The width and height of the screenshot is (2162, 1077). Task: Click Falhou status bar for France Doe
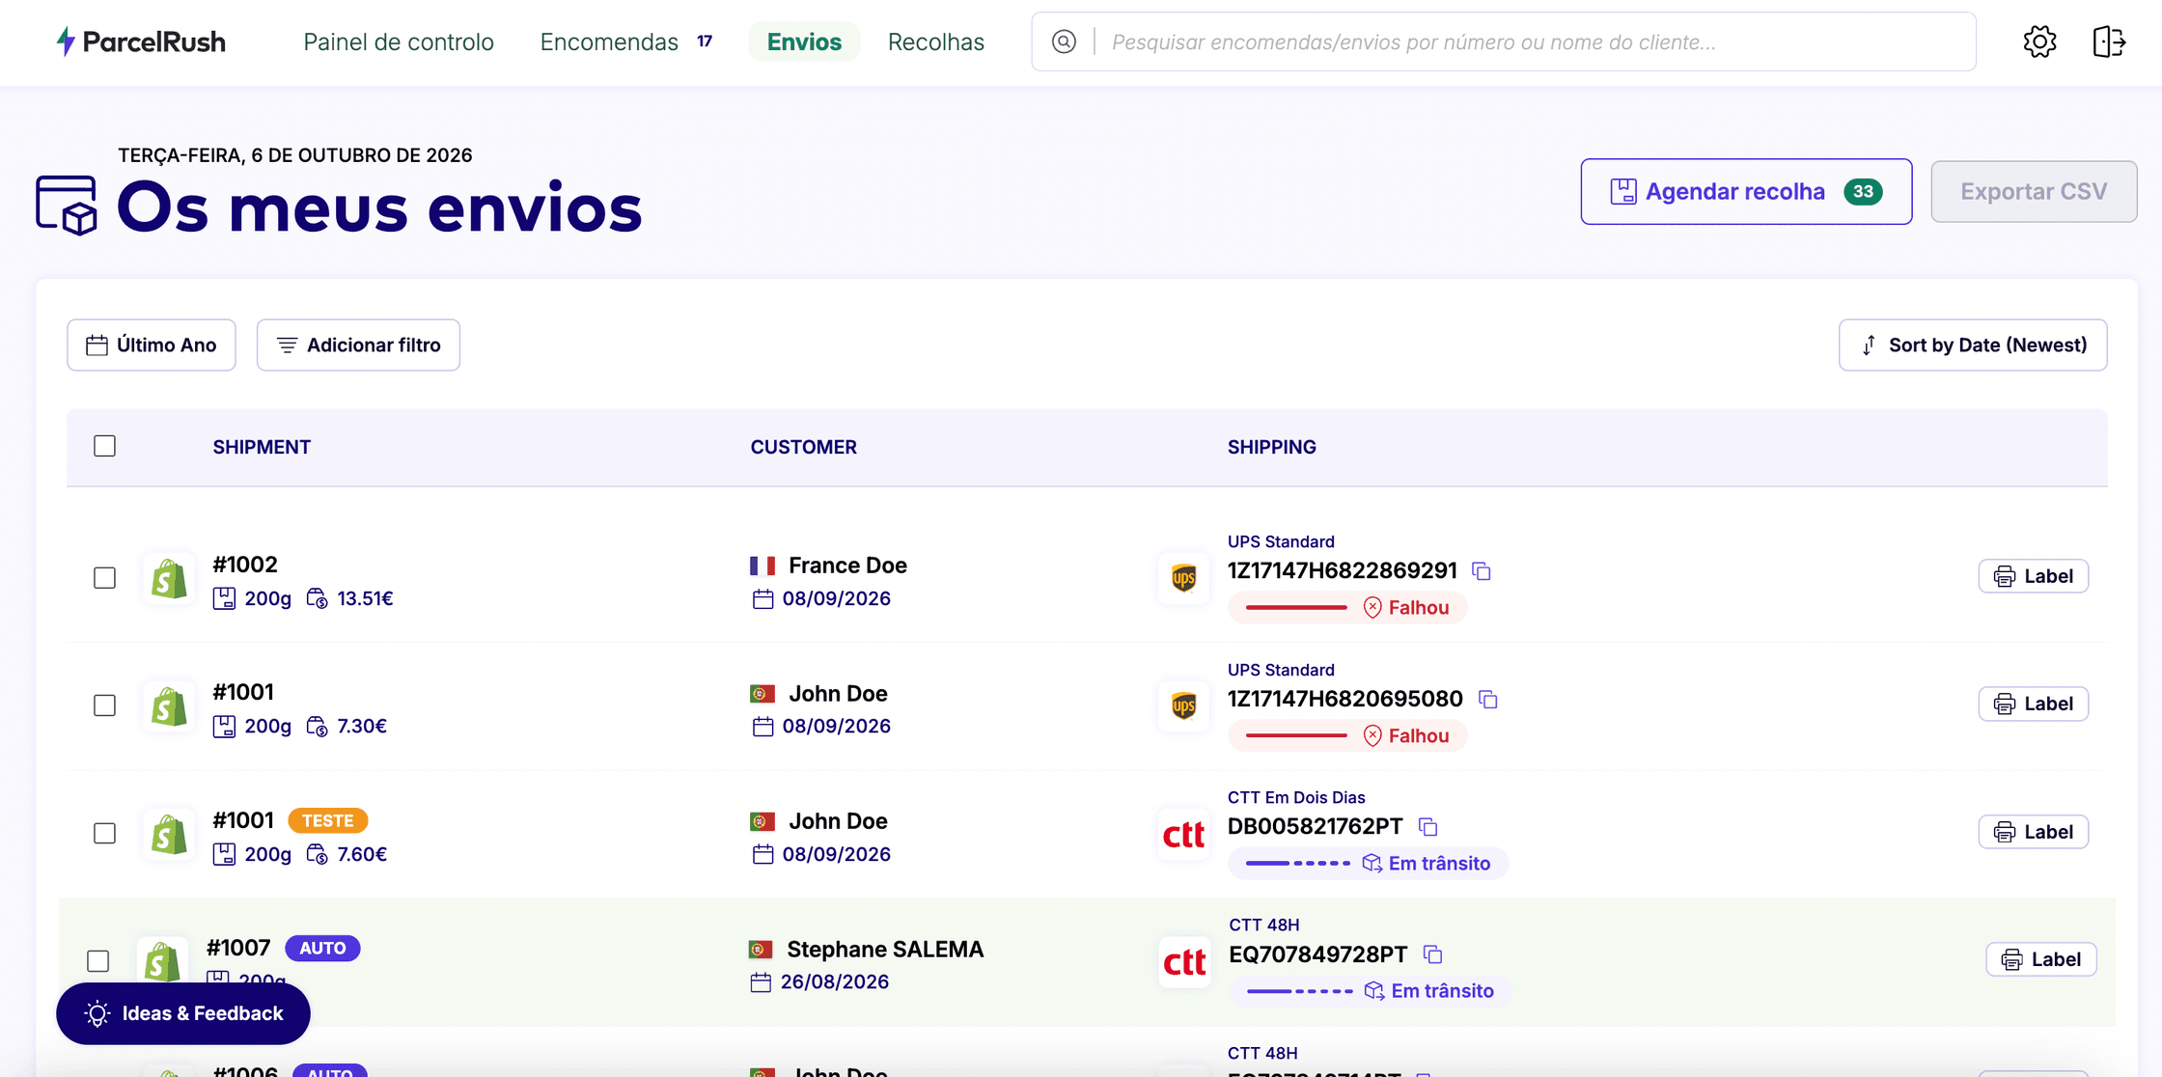(x=1347, y=608)
